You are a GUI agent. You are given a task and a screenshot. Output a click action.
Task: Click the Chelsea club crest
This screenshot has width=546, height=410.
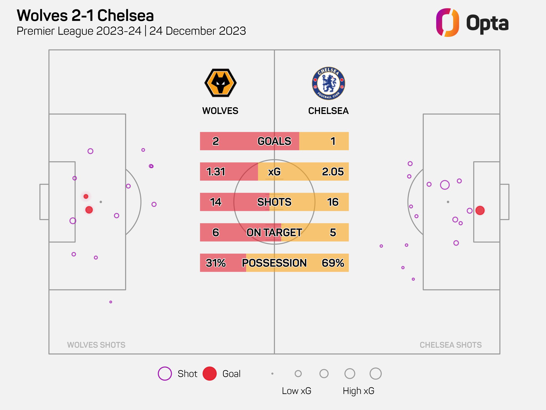328,83
